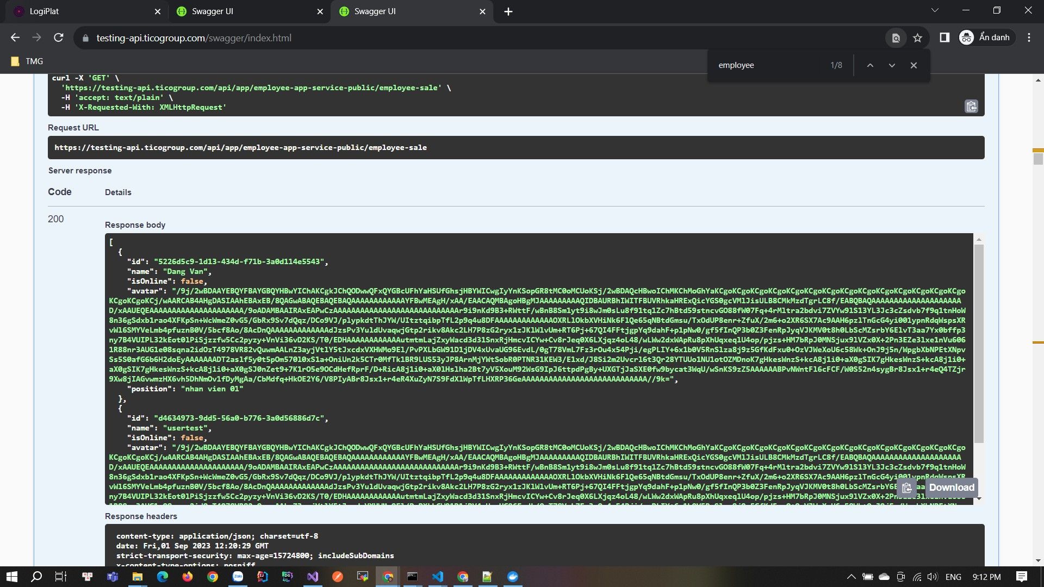Go to next find result
This screenshot has width=1044, height=587.
(892, 65)
